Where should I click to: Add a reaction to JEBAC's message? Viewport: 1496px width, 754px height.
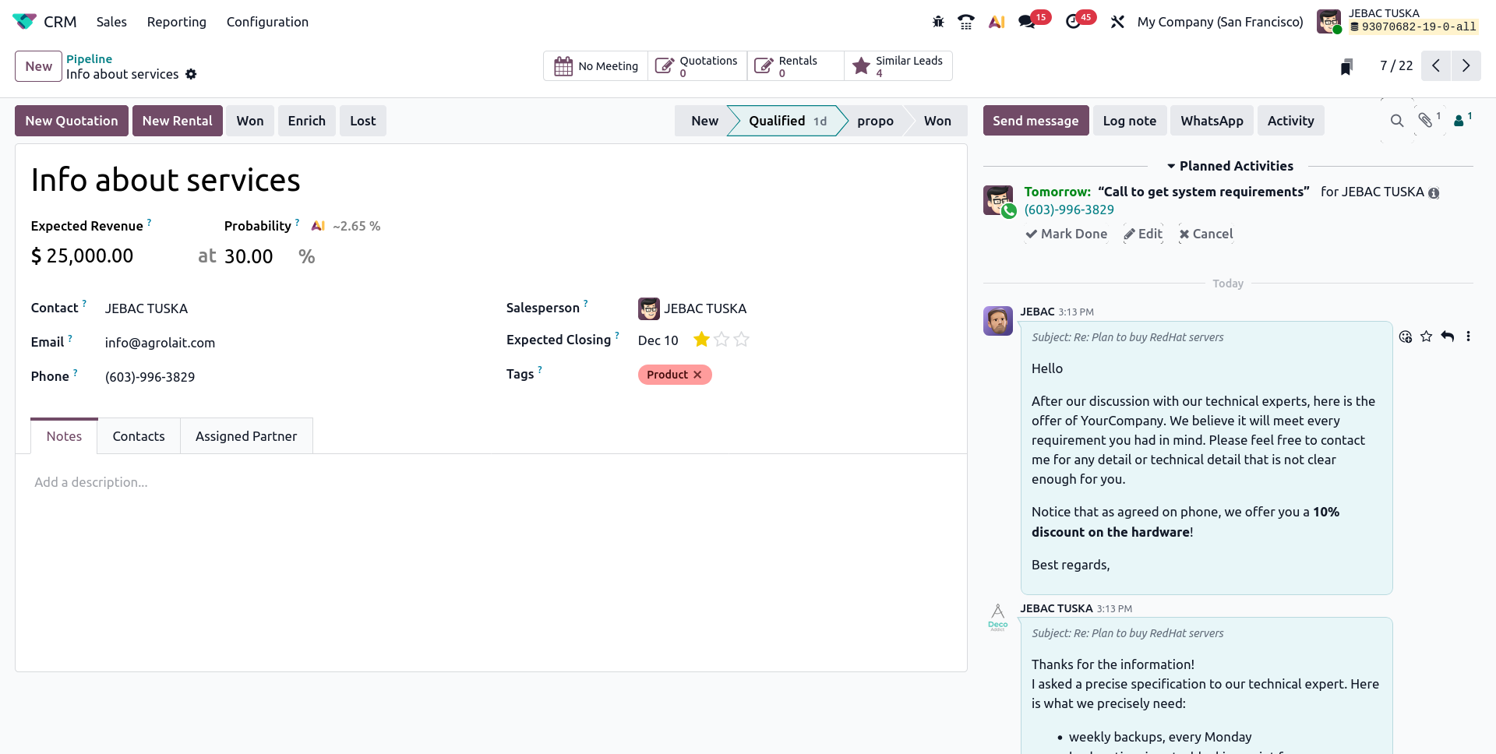[1406, 336]
